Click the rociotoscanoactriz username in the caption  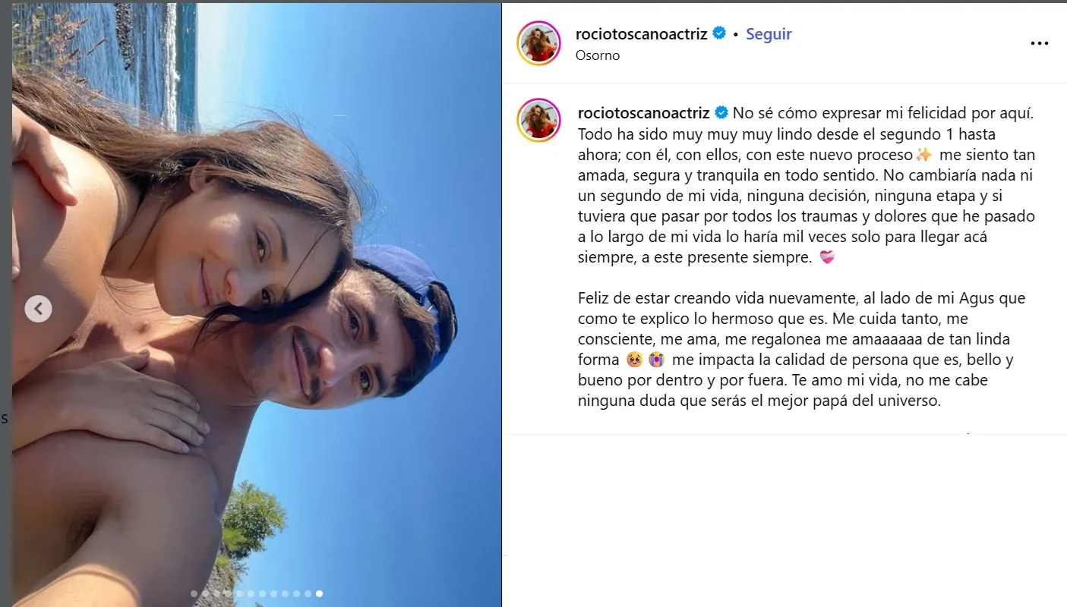(x=644, y=113)
